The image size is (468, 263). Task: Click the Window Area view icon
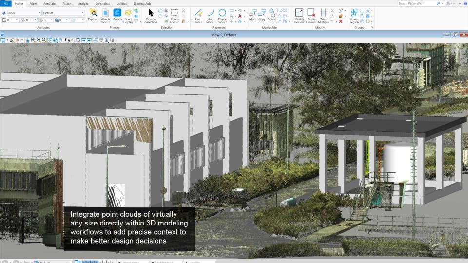point(44,40)
